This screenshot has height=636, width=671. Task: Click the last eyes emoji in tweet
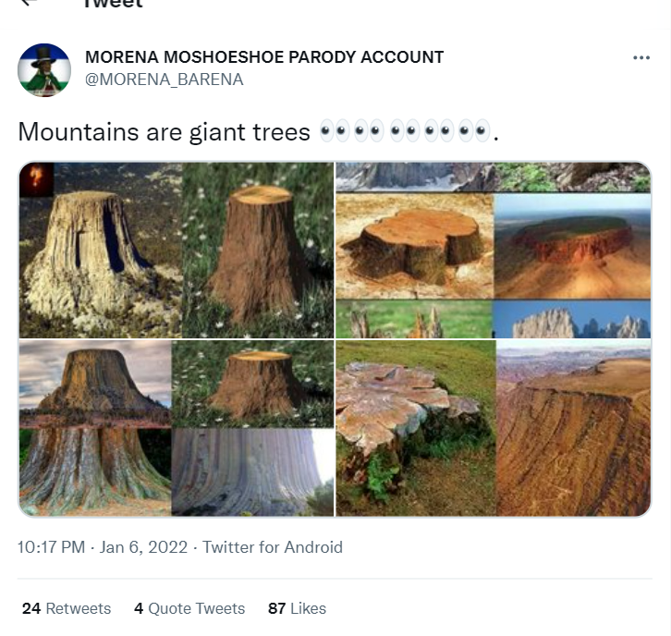[x=476, y=132]
